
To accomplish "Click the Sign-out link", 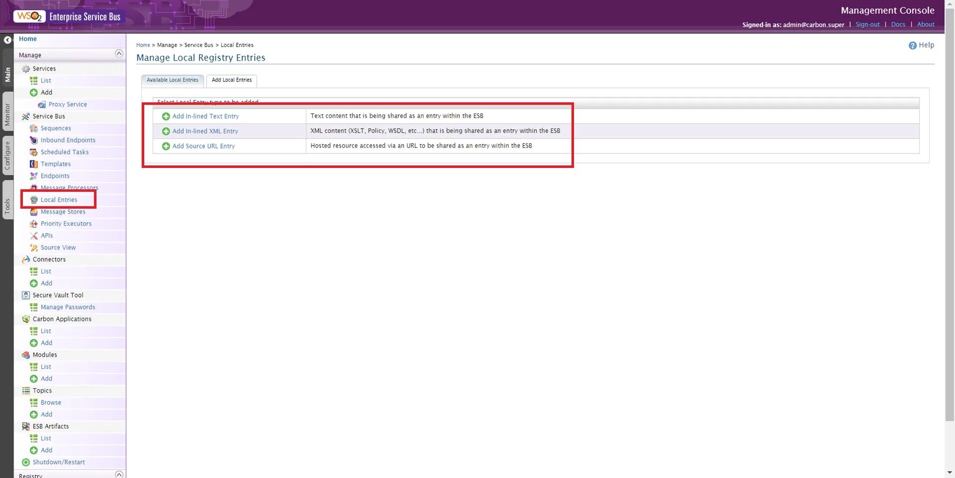I will tap(867, 24).
